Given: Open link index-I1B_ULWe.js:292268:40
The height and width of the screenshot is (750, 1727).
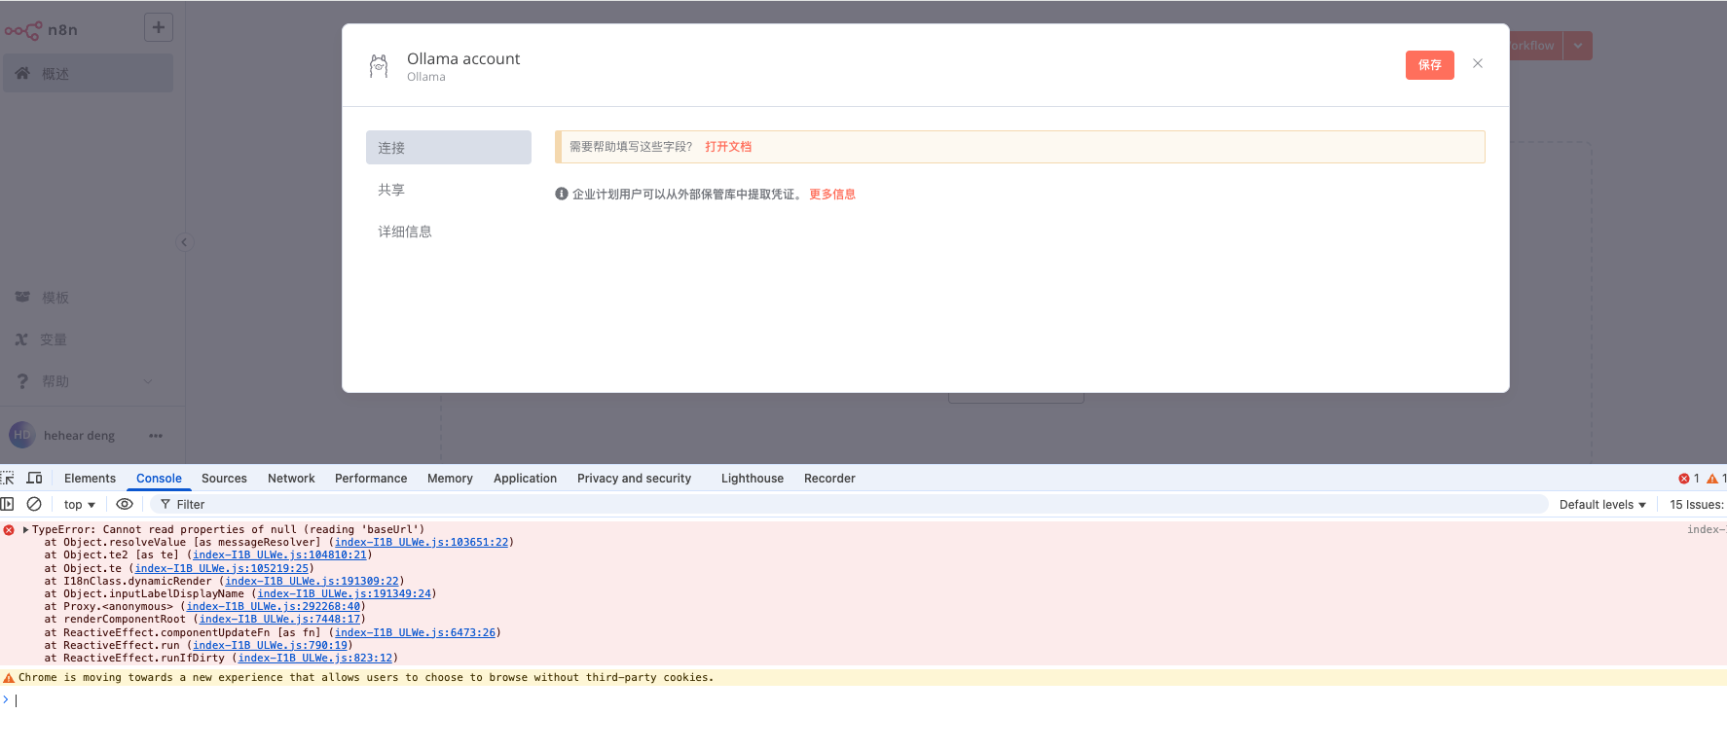Looking at the screenshot, I should coord(274,607).
